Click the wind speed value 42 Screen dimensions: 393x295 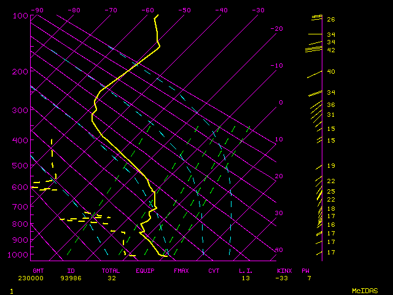point(330,50)
